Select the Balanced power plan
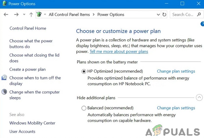This screenshot has width=204, height=138. 84,108
